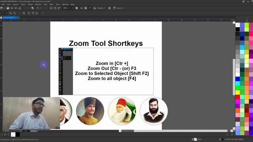Image resolution: width=253 pixels, height=142 pixels.
Task: Click the fill bucket icon in status bar
Action: coord(193,139)
